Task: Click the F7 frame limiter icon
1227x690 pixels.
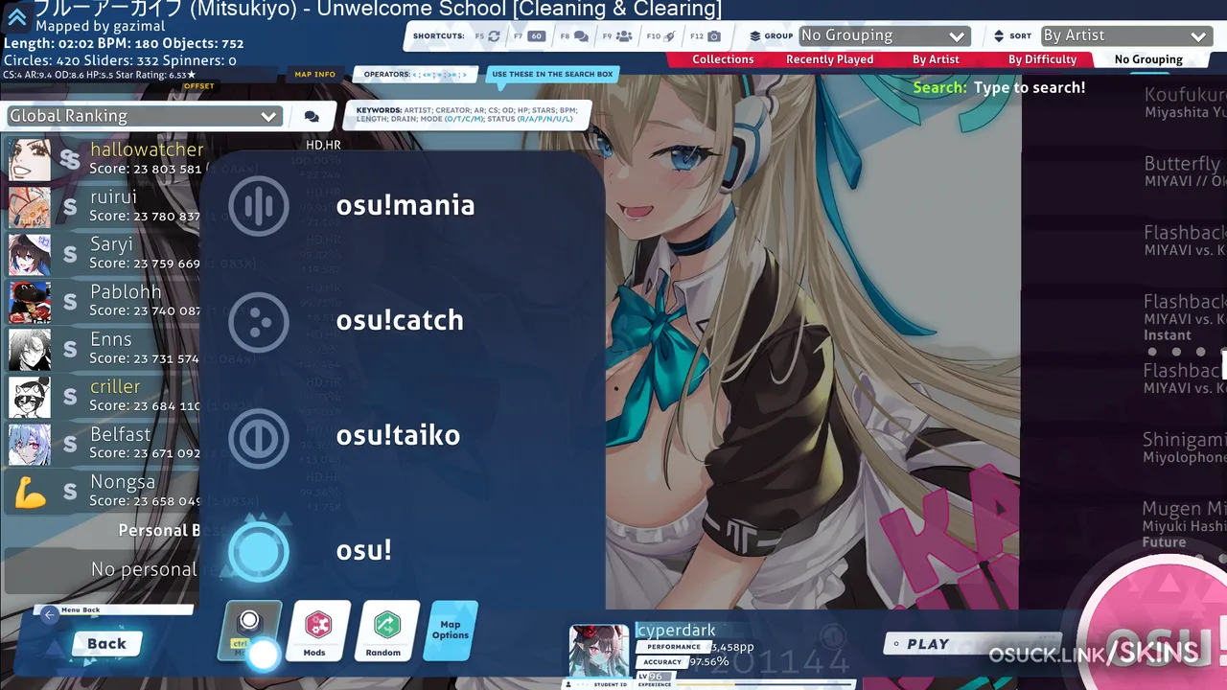Action: pyautogui.click(x=536, y=36)
